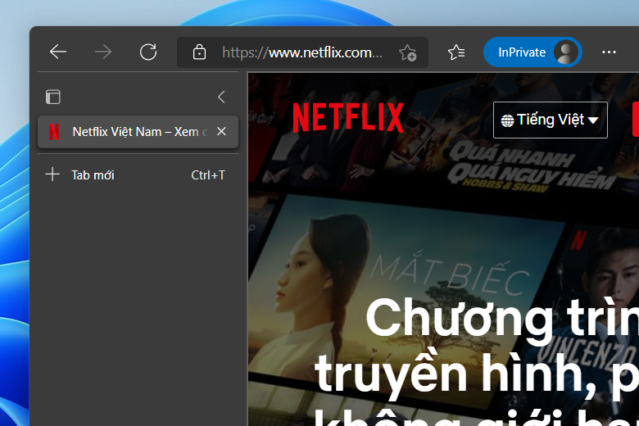Viewport: 639px width, 426px height.
Task: Close the Netflix Việt Nam tab
Action: (221, 131)
